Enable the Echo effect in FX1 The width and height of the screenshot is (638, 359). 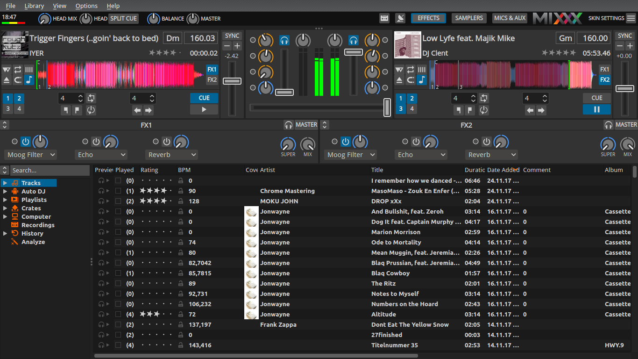pyautogui.click(x=96, y=142)
